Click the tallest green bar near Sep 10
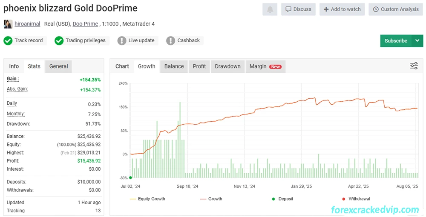This screenshot has height=217, width=426. (x=180, y=140)
